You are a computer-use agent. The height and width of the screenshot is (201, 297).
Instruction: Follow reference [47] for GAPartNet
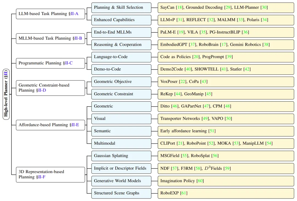pos(207,106)
